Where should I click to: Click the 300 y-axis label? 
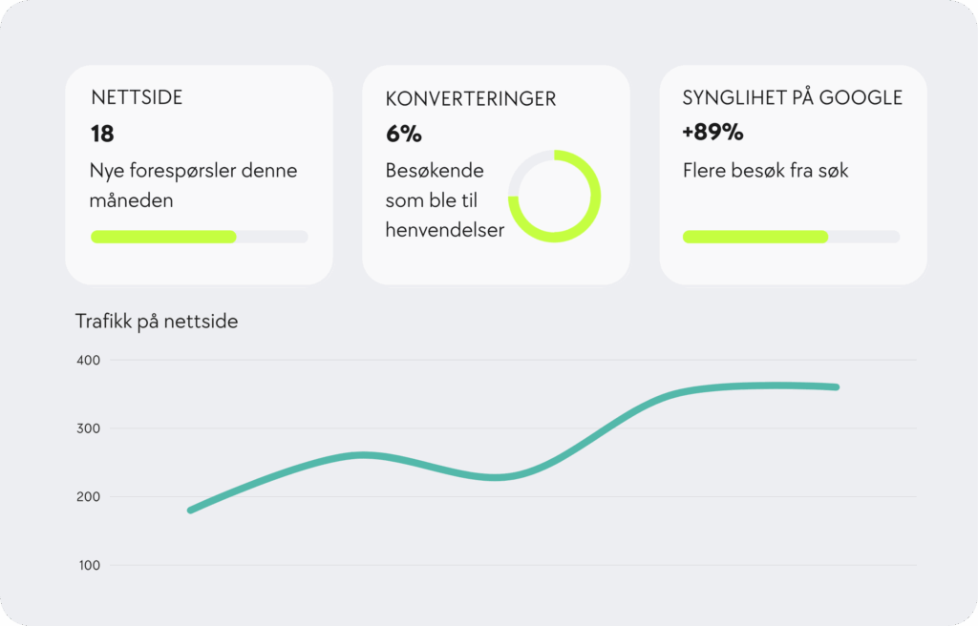(x=90, y=428)
